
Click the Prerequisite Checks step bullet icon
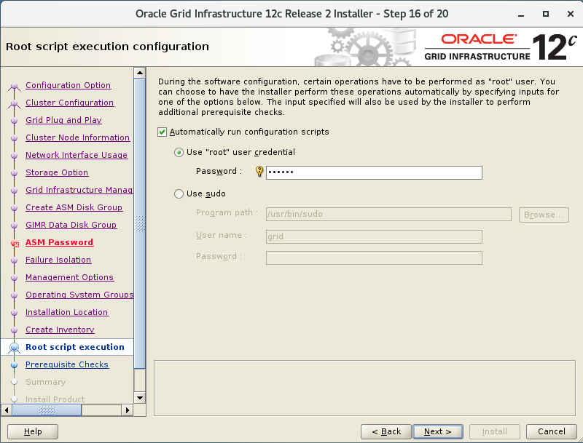(x=14, y=365)
